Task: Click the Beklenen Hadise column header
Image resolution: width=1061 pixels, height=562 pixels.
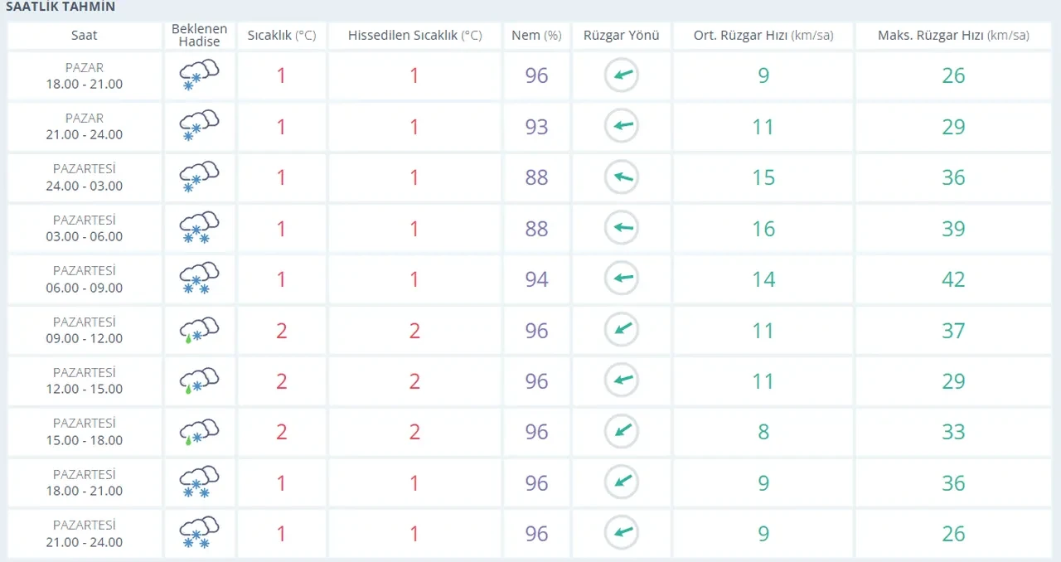Action: coord(199,36)
